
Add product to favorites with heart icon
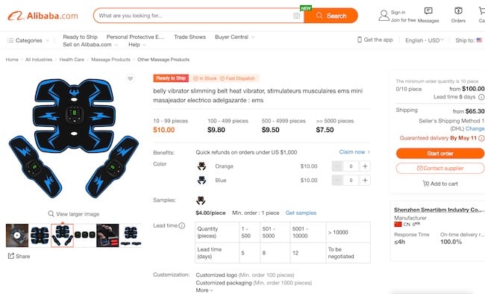131,78
